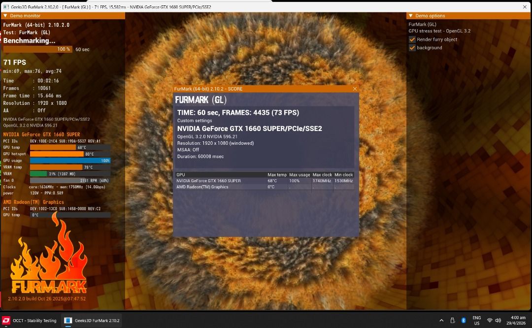
Task: Uncheck the Render furry object checkbox
Action: pos(412,39)
